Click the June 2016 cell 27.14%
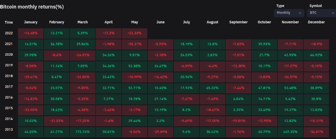 click(160, 99)
